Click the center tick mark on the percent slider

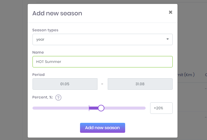[89, 108]
